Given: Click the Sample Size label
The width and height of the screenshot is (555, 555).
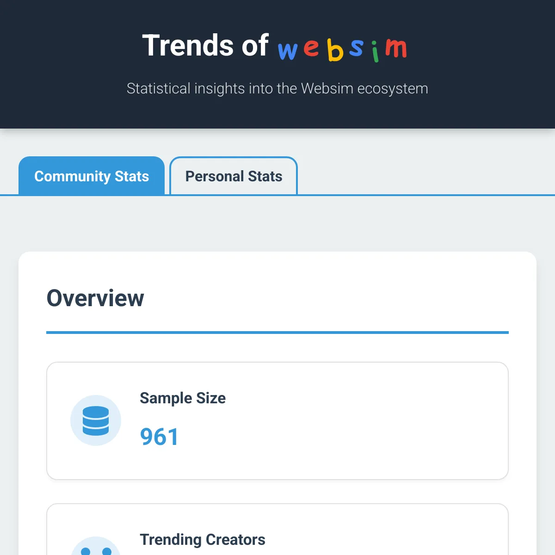Looking at the screenshot, I should [183, 398].
